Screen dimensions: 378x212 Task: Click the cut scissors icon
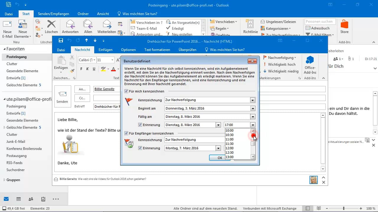[x=72, y=58]
